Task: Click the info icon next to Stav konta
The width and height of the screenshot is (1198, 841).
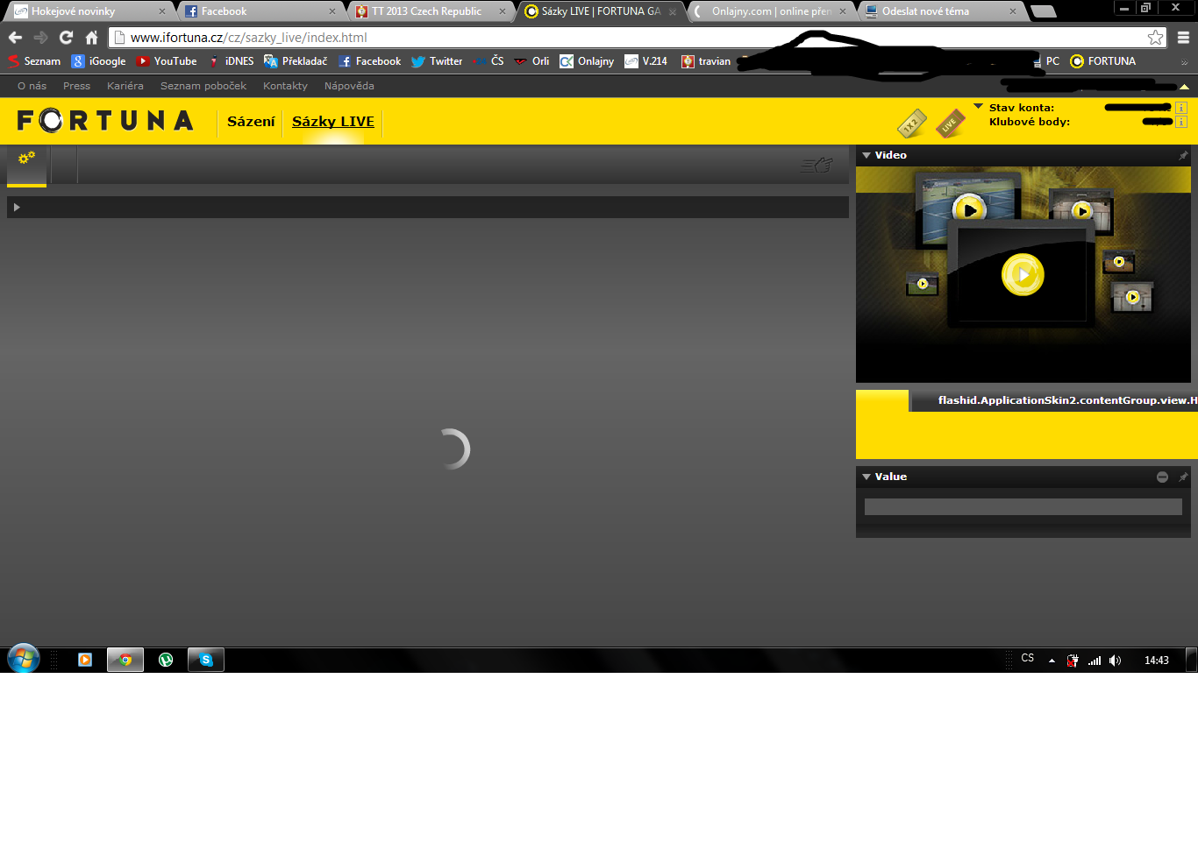Action: 1181,108
